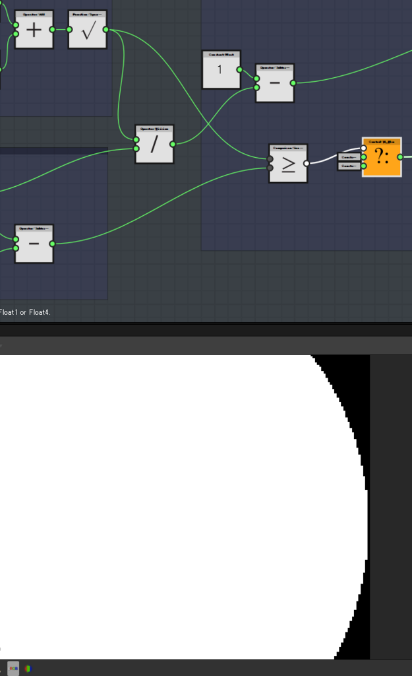This screenshot has height=676, width=412.
Task: Select the orange if-else (?:) node
Action: tap(382, 157)
